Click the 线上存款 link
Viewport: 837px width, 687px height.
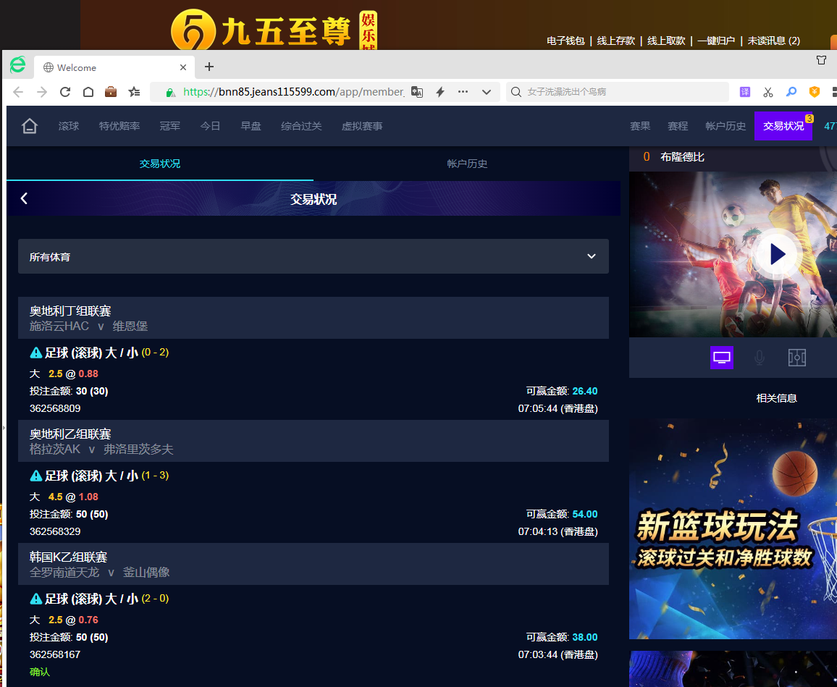pos(615,41)
